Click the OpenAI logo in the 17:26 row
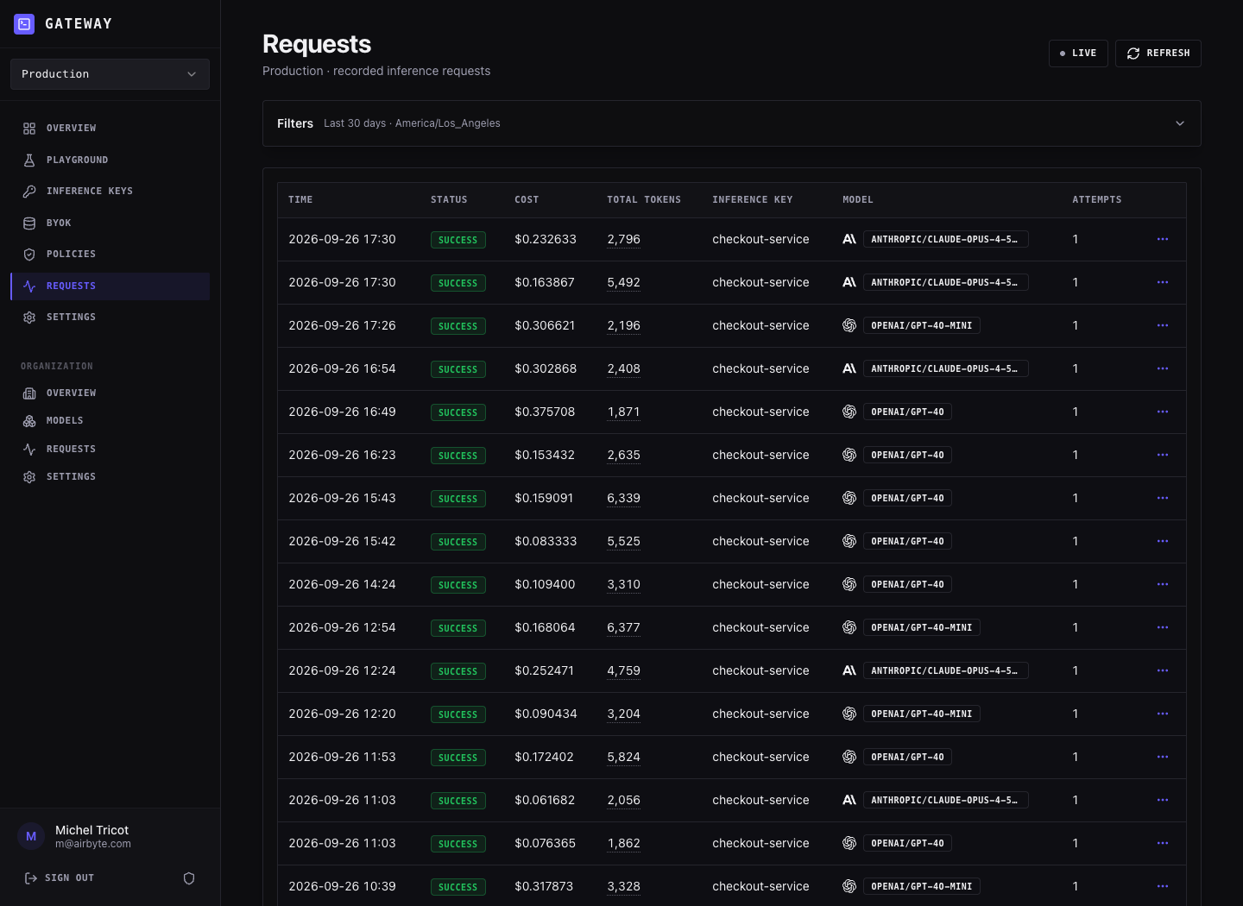This screenshot has width=1243, height=906. pyautogui.click(x=849, y=325)
